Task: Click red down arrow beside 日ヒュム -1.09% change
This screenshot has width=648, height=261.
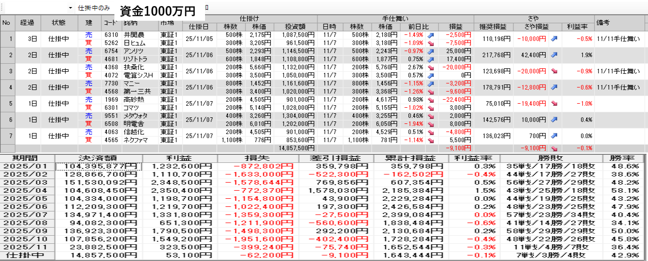Action: 431,43
